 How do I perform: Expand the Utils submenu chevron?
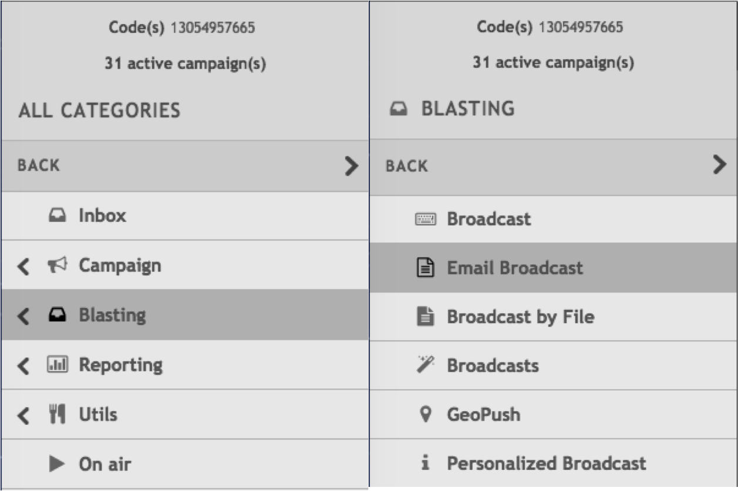tap(23, 415)
